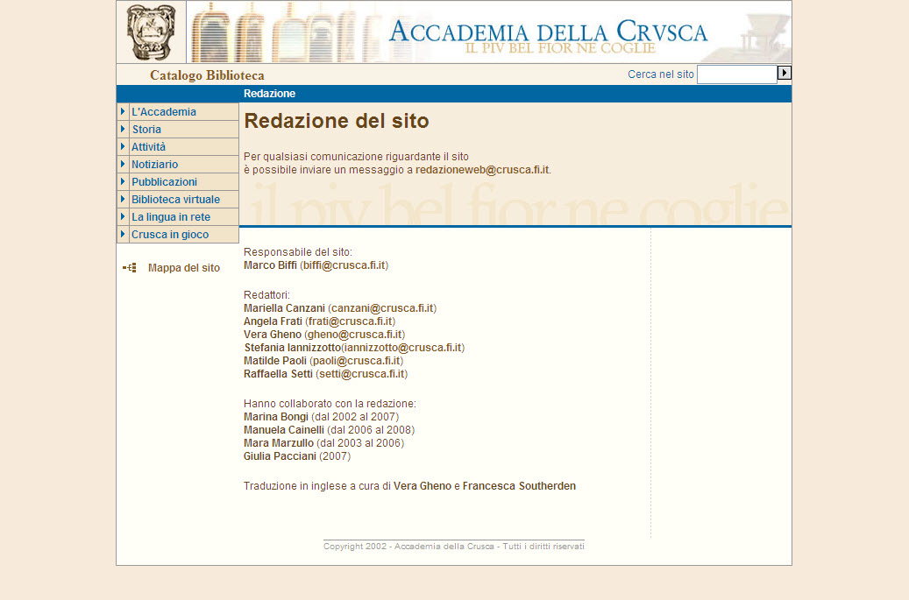Screen dimensions: 909x600
Task: Open the Biblioteca virtuale menu item
Action: coord(175,199)
